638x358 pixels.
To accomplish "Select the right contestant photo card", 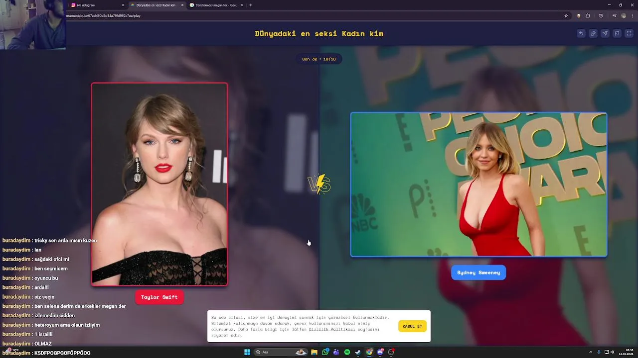I will (478, 184).
